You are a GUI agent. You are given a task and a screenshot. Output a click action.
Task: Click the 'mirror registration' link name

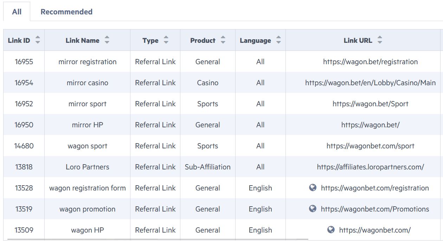point(88,62)
